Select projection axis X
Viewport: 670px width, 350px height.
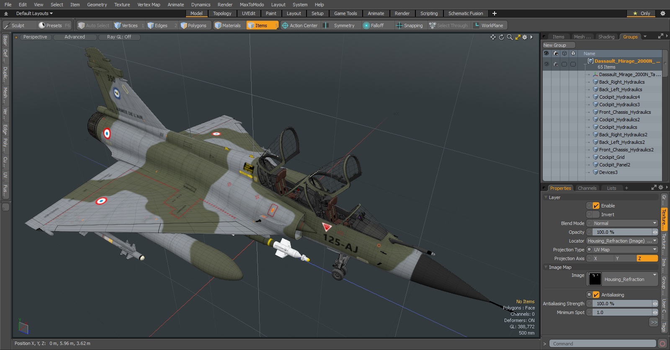pyautogui.click(x=600, y=258)
